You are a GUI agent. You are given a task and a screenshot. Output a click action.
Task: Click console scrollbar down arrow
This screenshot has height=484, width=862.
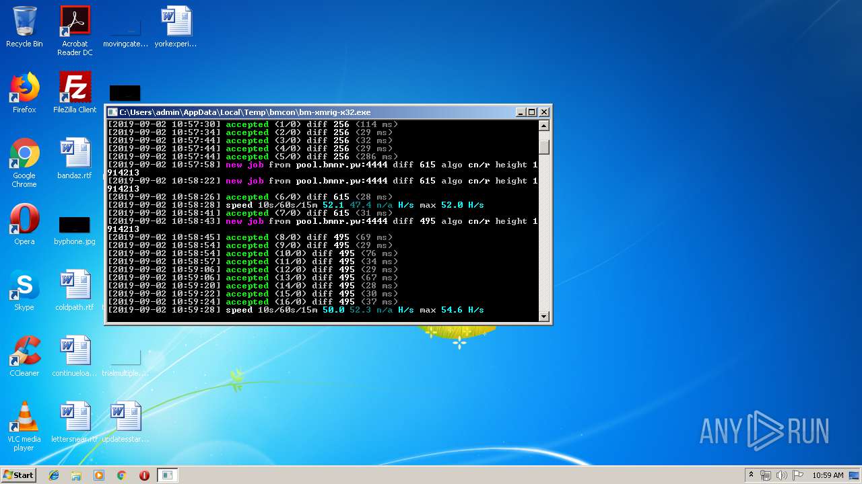pos(544,317)
